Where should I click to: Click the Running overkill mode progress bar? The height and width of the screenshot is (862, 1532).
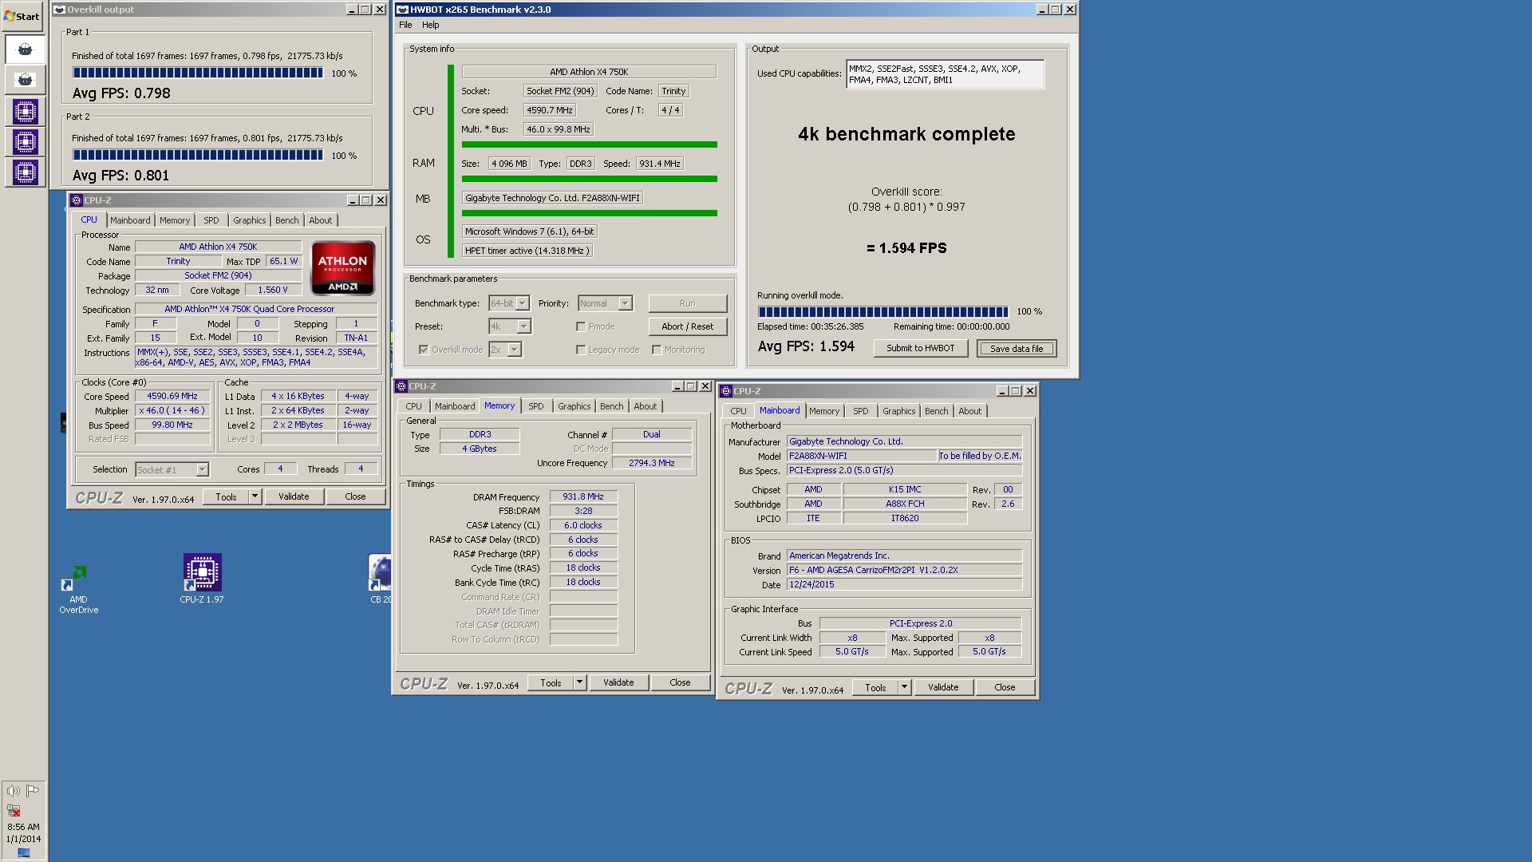[883, 311]
